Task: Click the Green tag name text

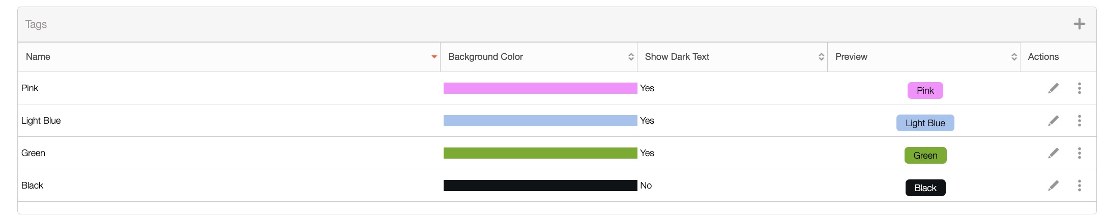Action: coord(33,153)
